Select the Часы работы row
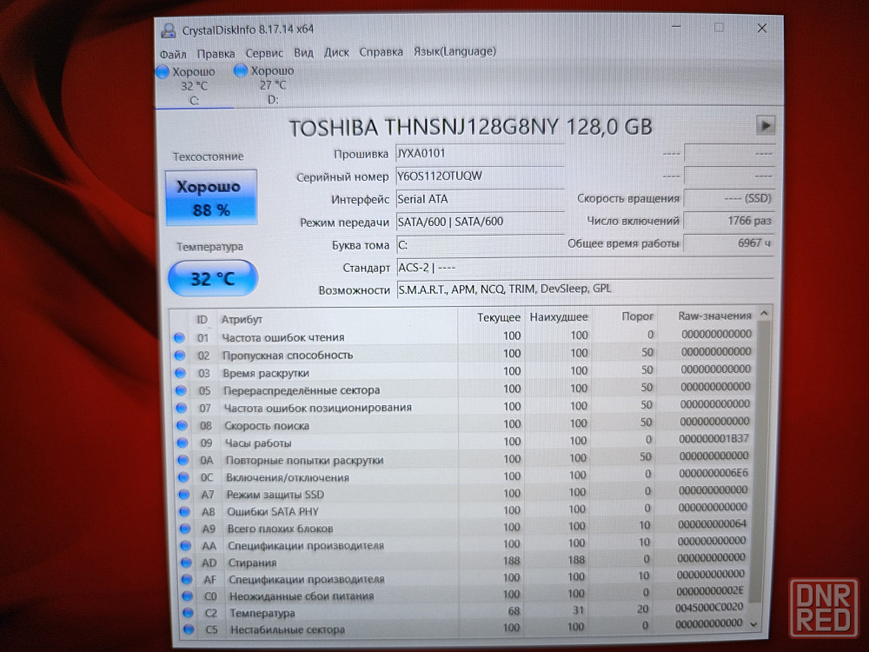 (464, 442)
